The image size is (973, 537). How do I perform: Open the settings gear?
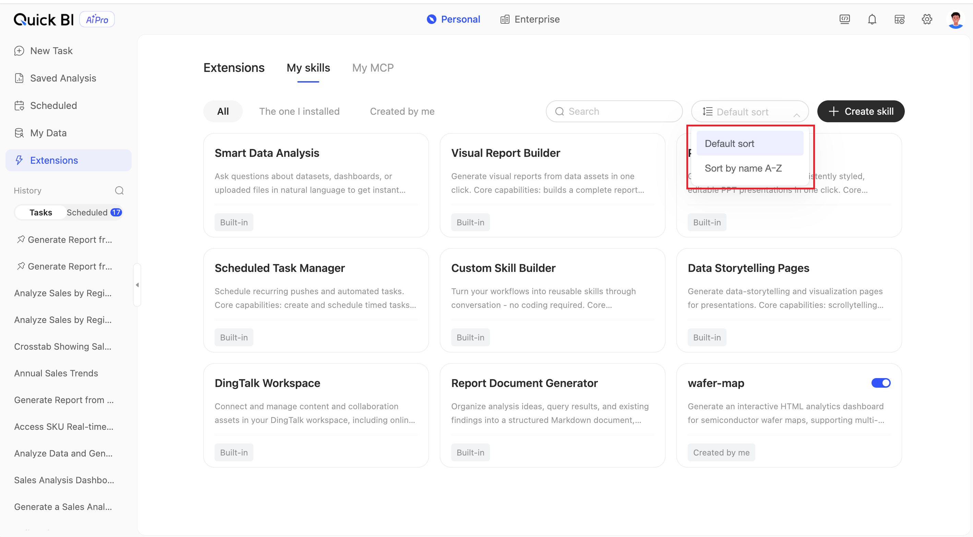927,19
